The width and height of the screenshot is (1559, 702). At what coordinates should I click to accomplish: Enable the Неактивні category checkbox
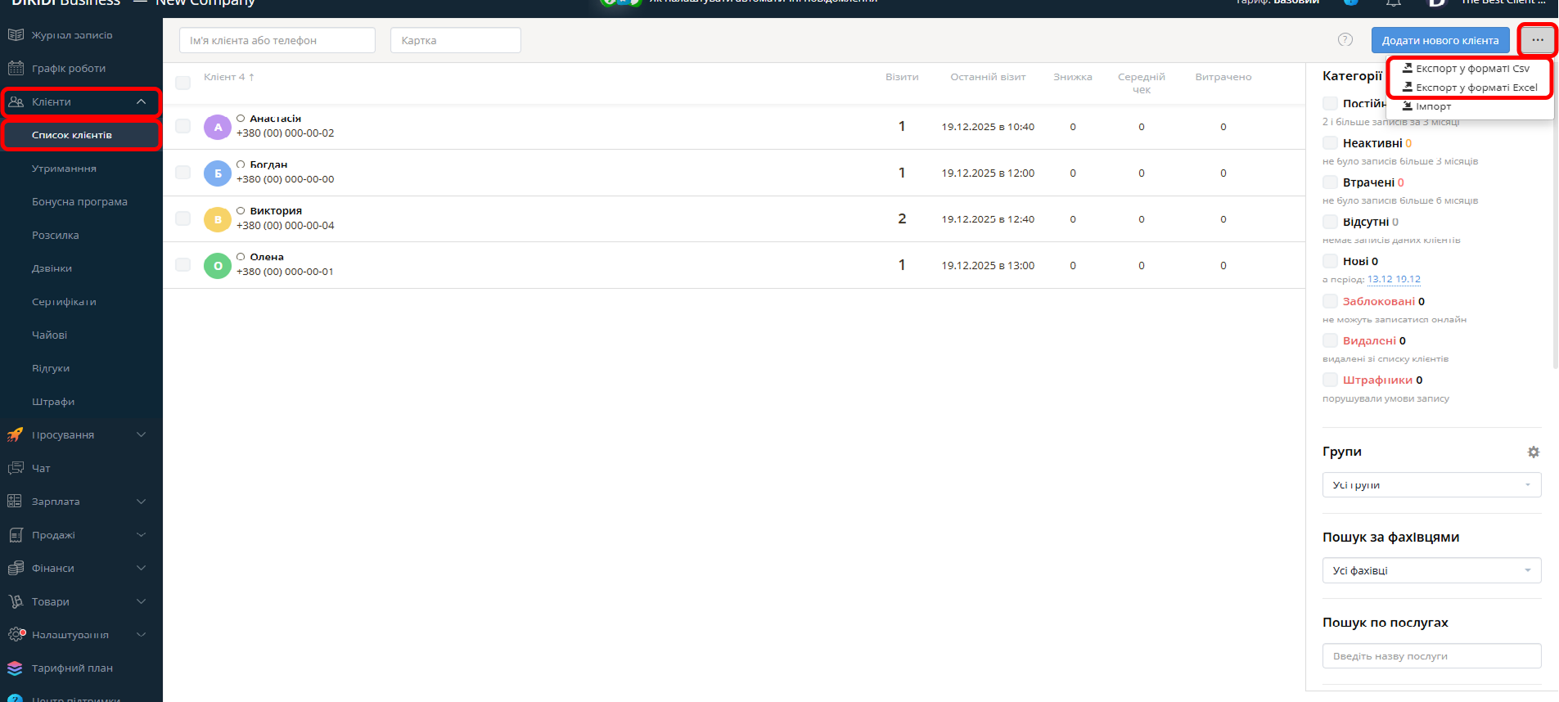[1330, 143]
